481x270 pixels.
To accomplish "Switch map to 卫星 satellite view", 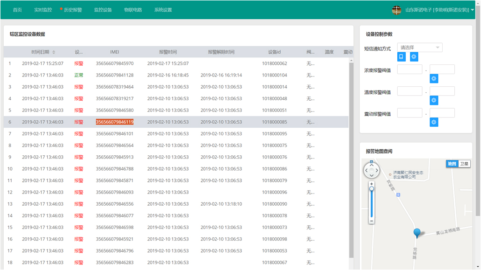I will pyautogui.click(x=464, y=164).
